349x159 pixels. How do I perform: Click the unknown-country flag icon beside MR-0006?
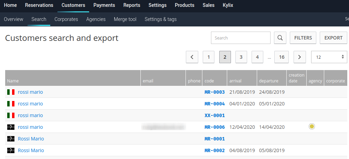pos(11,127)
